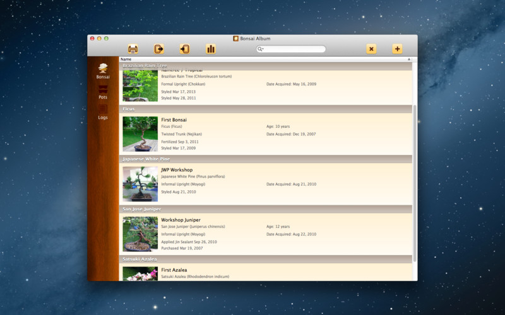Click Japanese White Pine (Pinus parviflora) text

click(193, 176)
